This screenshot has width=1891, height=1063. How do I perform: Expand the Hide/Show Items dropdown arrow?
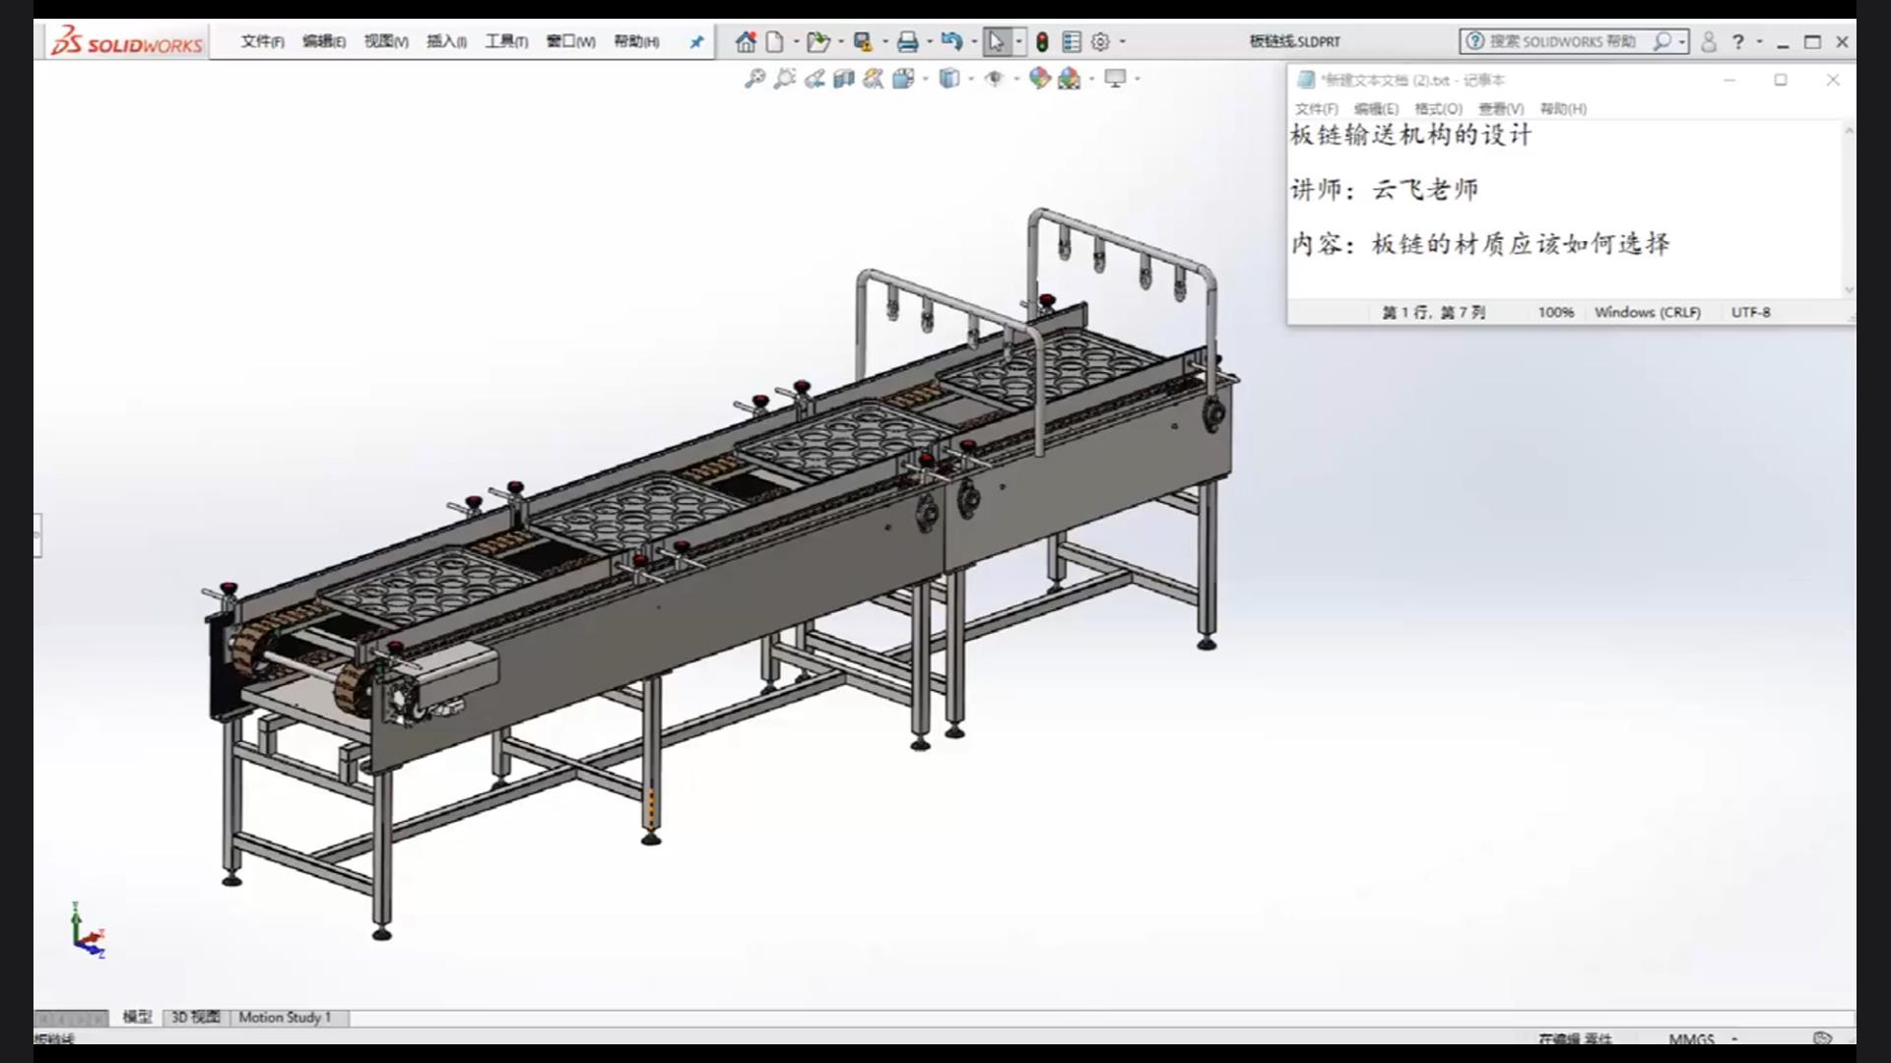click(1015, 79)
